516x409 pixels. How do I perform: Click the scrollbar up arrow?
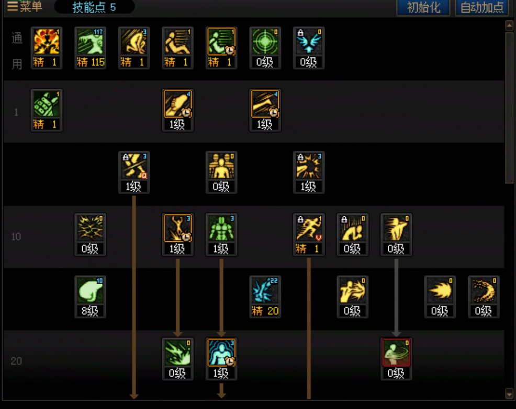(509, 26)
